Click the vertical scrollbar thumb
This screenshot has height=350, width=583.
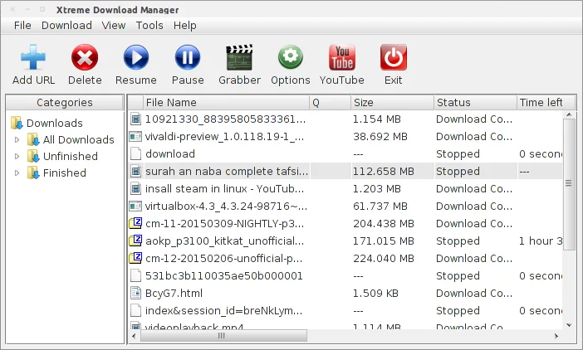569,183
